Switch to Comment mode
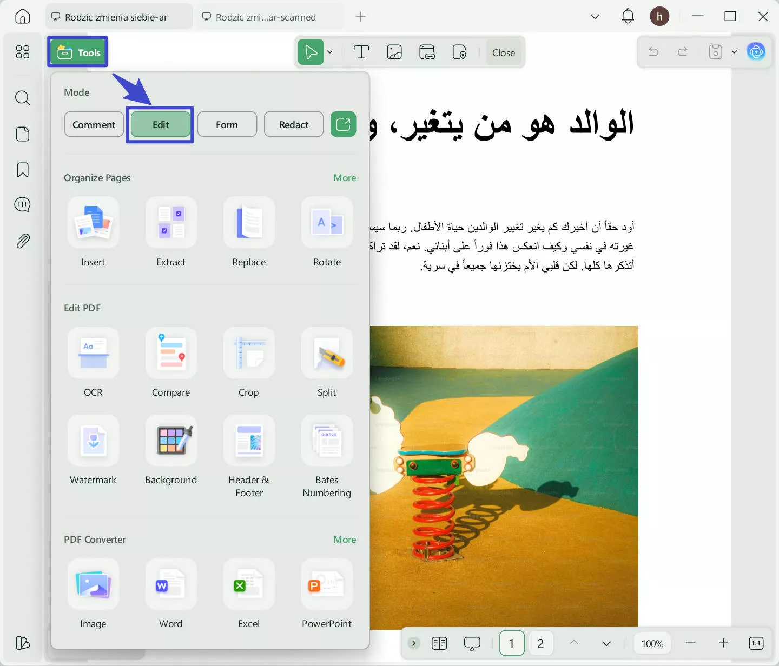 [x=94, y=124]
